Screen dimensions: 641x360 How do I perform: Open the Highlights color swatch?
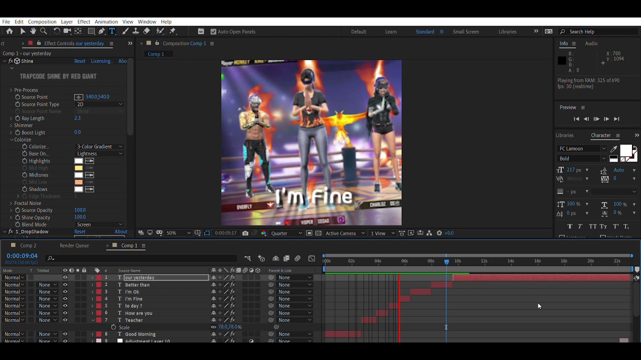coord(79,161)
